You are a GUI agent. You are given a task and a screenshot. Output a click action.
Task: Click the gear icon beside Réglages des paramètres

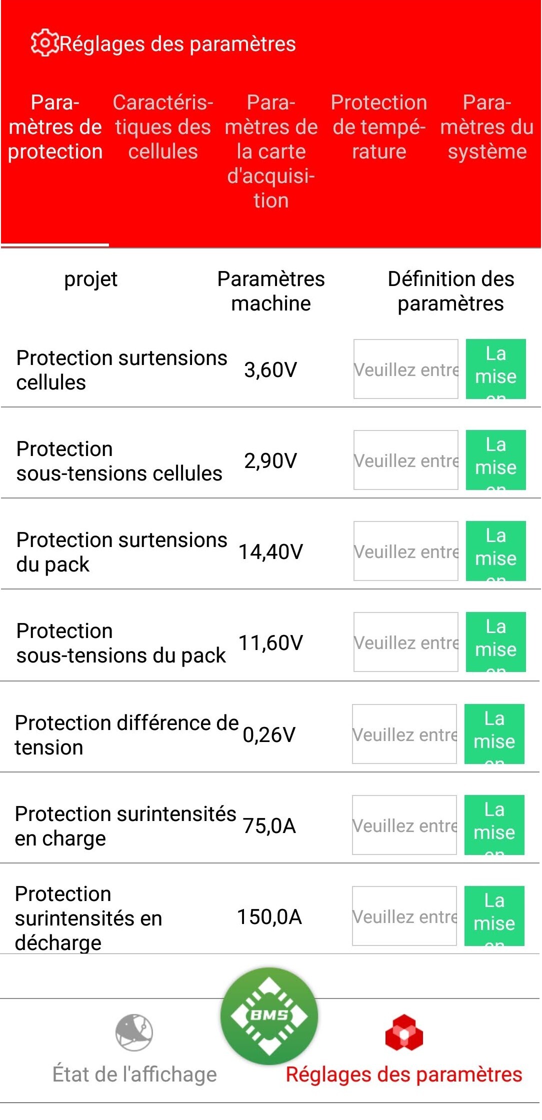click(44, 43)
